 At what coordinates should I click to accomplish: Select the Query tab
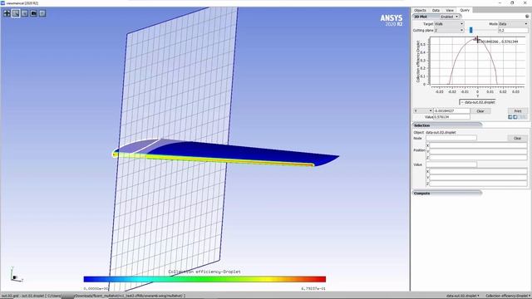tap(465, 10)
